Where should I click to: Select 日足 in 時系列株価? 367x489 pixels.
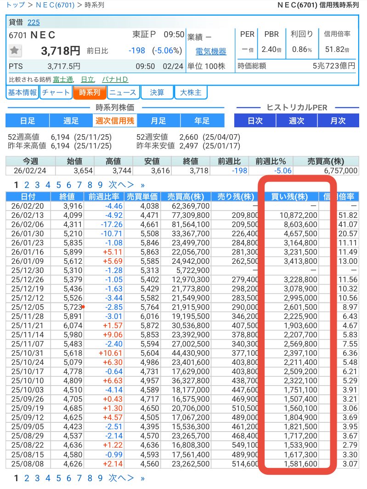28,121
